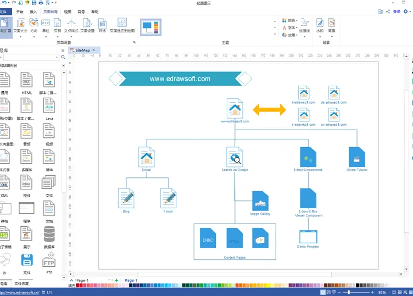
Task: Open the 单位 (units) tool
Action: point(46,27)
